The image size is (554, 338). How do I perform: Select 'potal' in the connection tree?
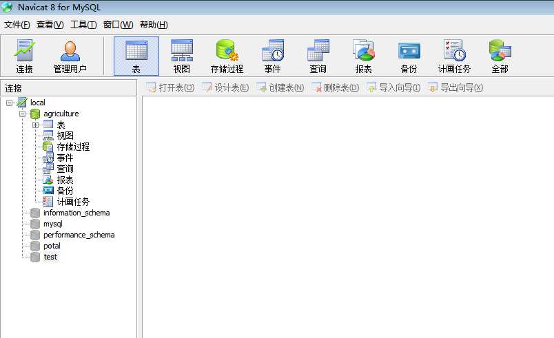pyautogui.click(x=52, y=246)
